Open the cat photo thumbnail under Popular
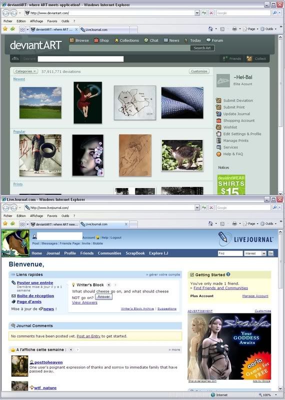285x400 pixels. click(182, 155)
